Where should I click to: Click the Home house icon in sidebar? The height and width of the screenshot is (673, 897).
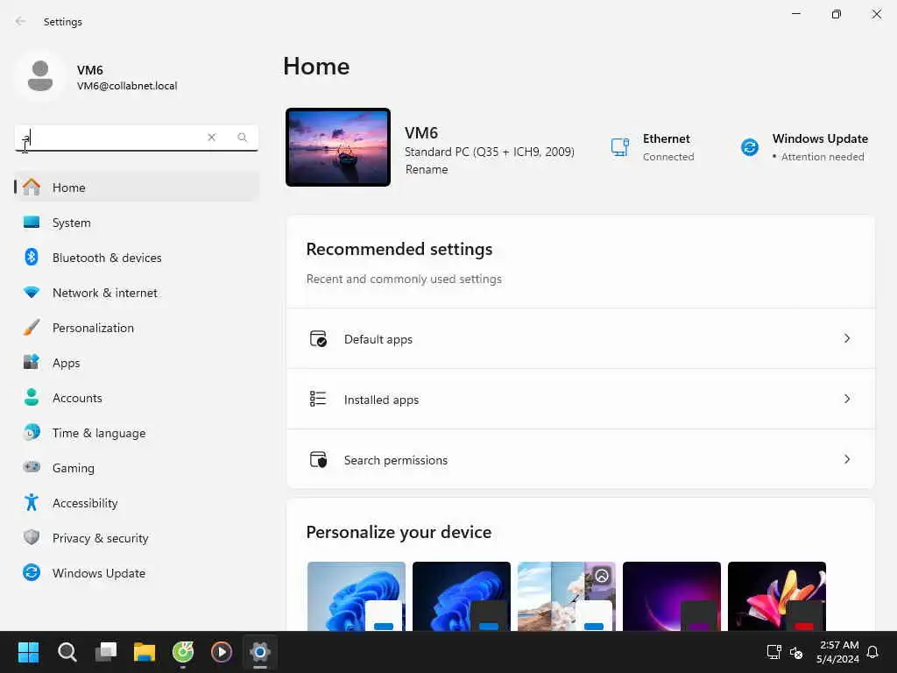click(32, 187)
